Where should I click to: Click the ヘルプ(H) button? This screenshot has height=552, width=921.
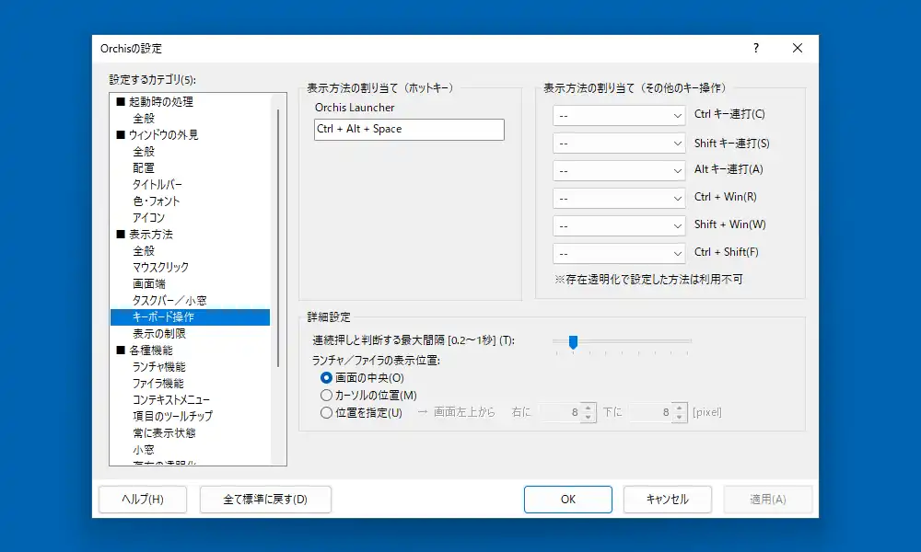tap(143, 500)
